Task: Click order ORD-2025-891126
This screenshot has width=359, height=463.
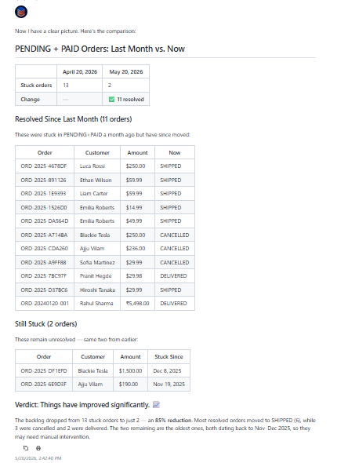Action: 43,180
